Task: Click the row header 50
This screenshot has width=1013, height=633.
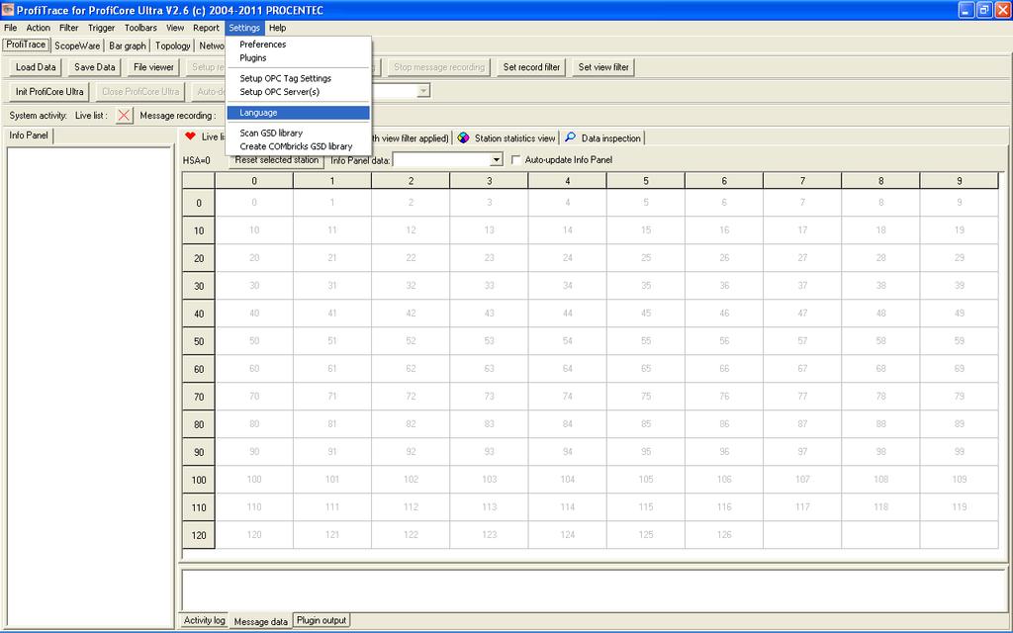Action: (x=199, y=341)
